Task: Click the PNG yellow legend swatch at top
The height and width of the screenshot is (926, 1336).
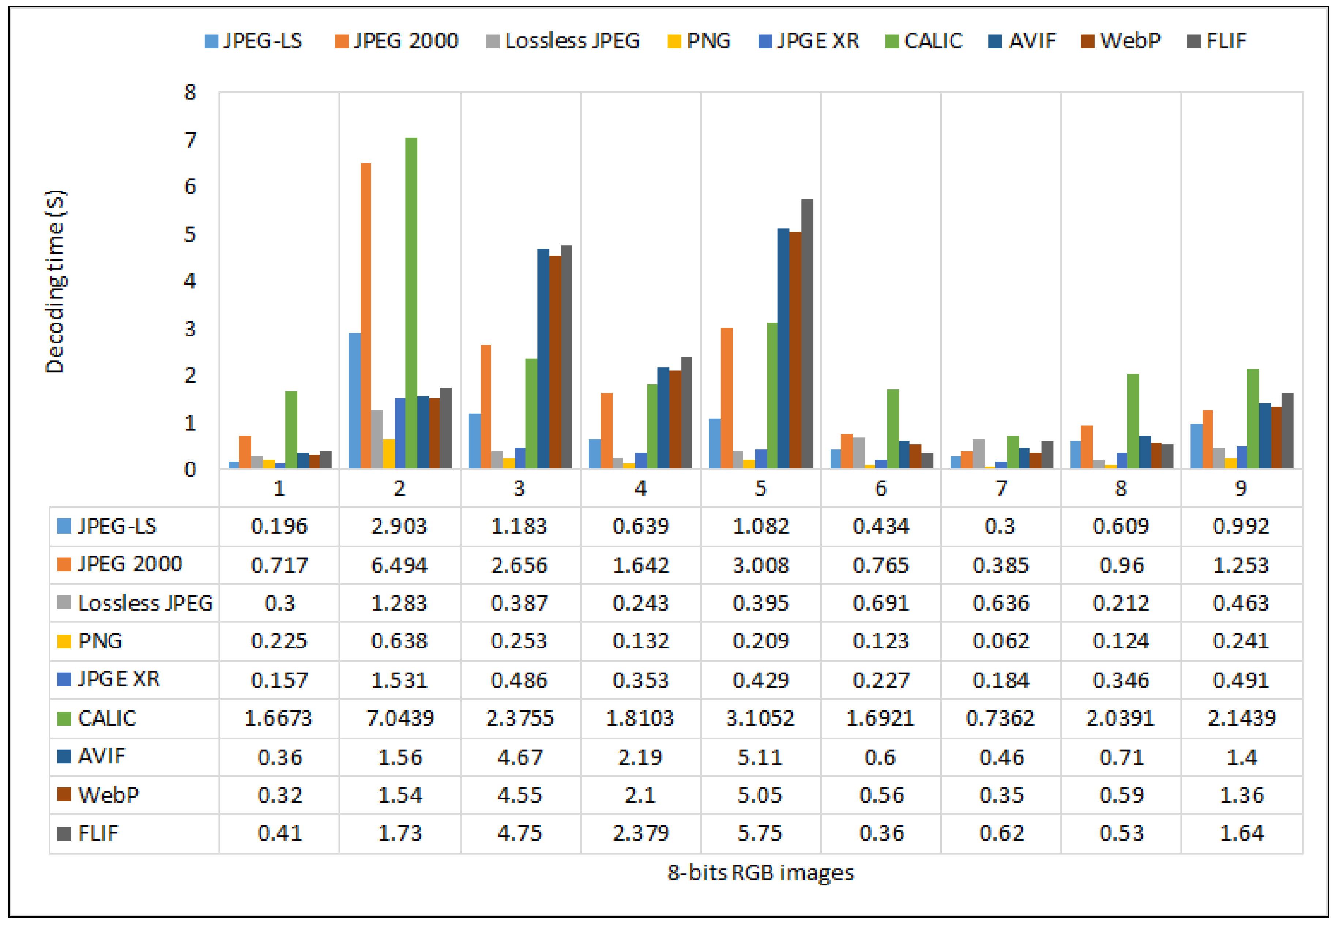Action: [x=674, y=41]
